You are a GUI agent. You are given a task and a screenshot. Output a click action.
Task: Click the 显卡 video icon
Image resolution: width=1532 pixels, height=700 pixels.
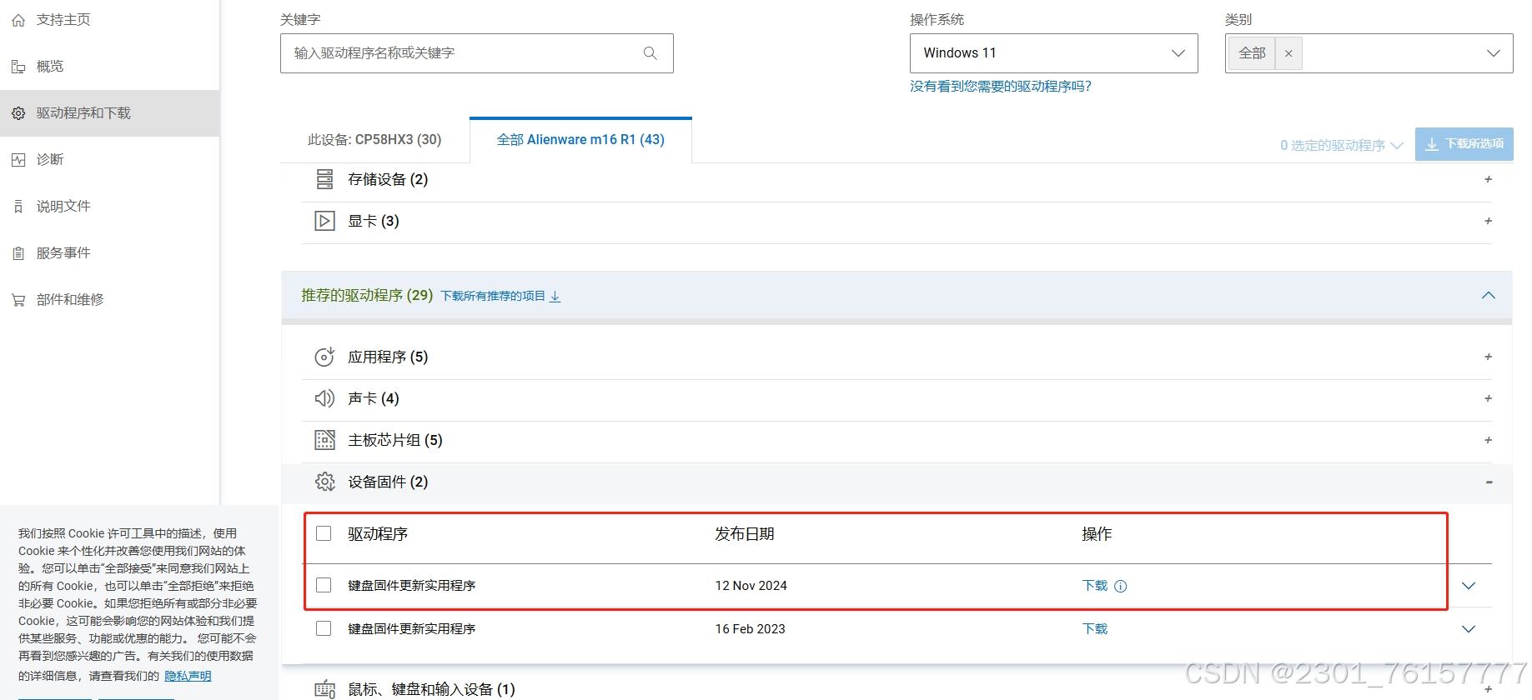[324, 222]
